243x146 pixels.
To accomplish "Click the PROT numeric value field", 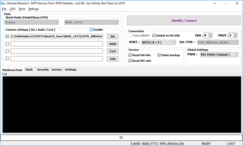I will pos(231,35).
